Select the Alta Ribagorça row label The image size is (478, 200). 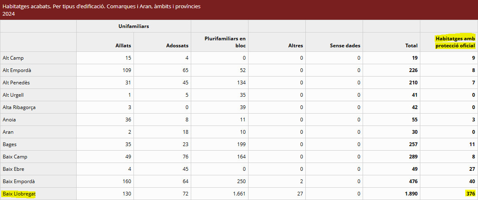pos(18,107)
